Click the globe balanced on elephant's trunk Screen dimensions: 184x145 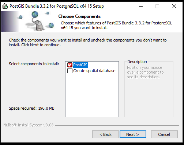coord(35,14)
